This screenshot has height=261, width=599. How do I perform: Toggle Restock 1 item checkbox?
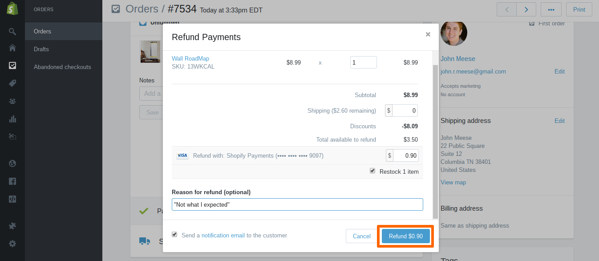(x=372, y=171)
